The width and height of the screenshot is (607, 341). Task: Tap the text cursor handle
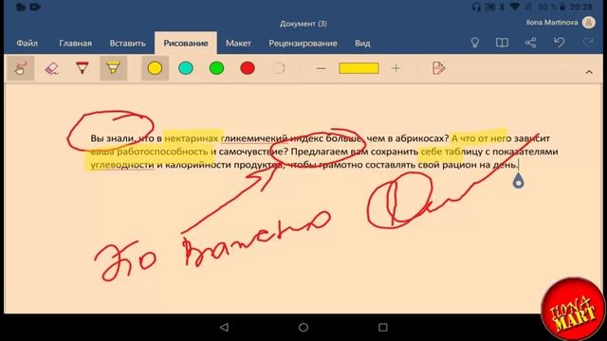pos(519,181)
